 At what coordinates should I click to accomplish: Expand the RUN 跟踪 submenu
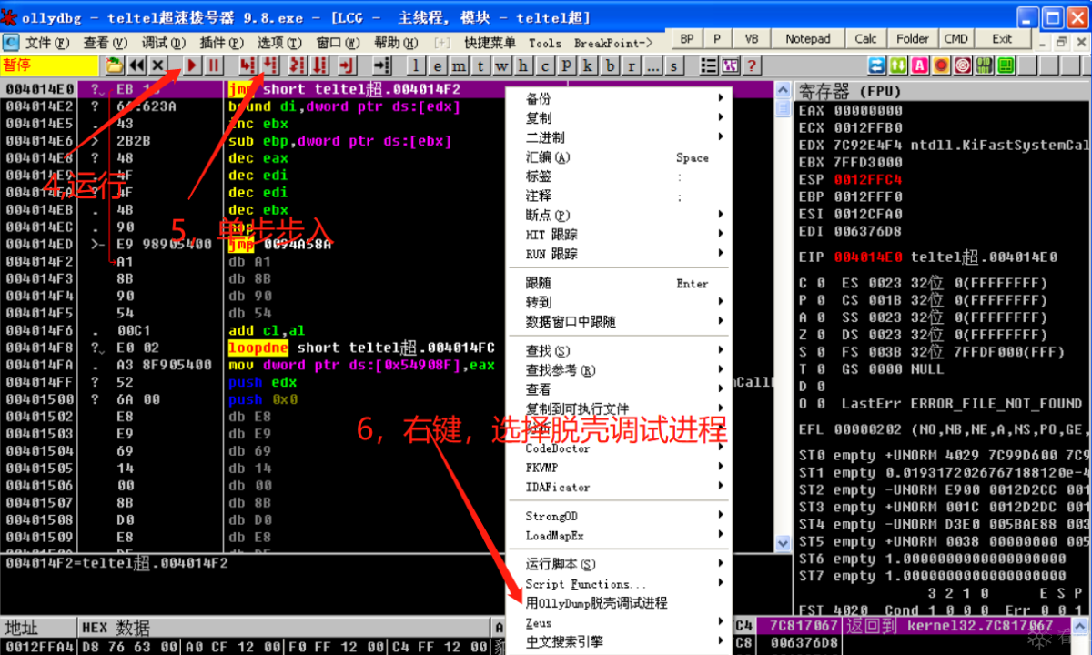coord(619,254)
